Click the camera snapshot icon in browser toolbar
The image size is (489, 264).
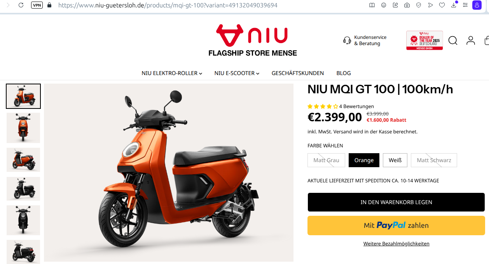407,5
